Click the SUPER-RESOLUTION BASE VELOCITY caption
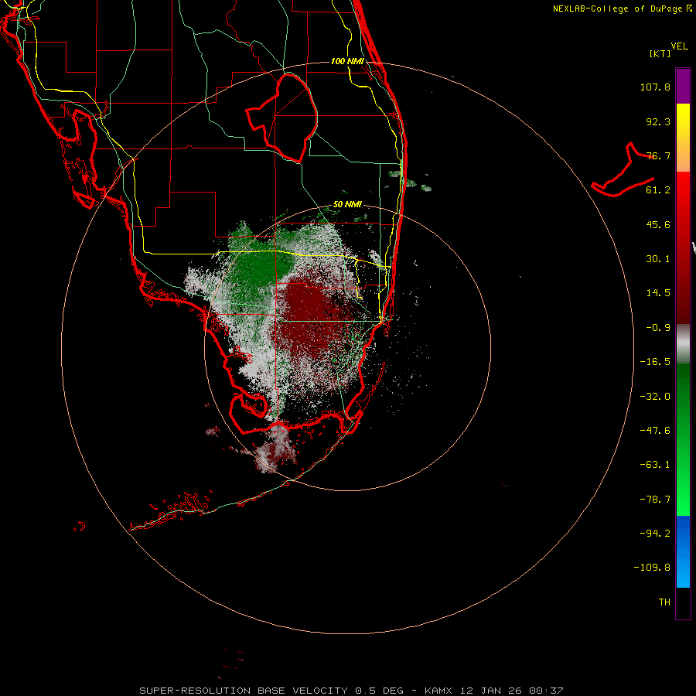The height and width of the screenshot is (696, 696). [x=352, y=691]
